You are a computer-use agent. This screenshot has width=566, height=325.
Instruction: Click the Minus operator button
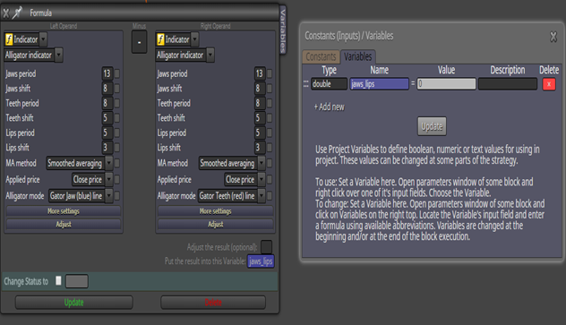pos(139,42)
